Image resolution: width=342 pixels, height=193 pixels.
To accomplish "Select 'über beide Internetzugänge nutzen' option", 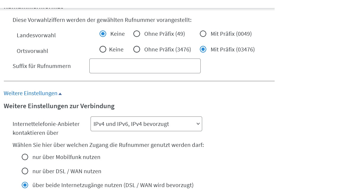I will [x=25, y=185].
